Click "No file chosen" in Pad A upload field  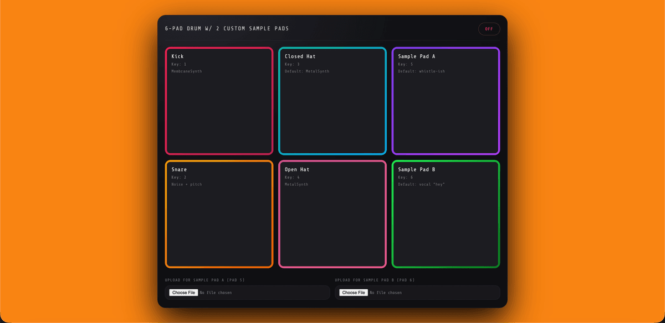pos(216,293)
